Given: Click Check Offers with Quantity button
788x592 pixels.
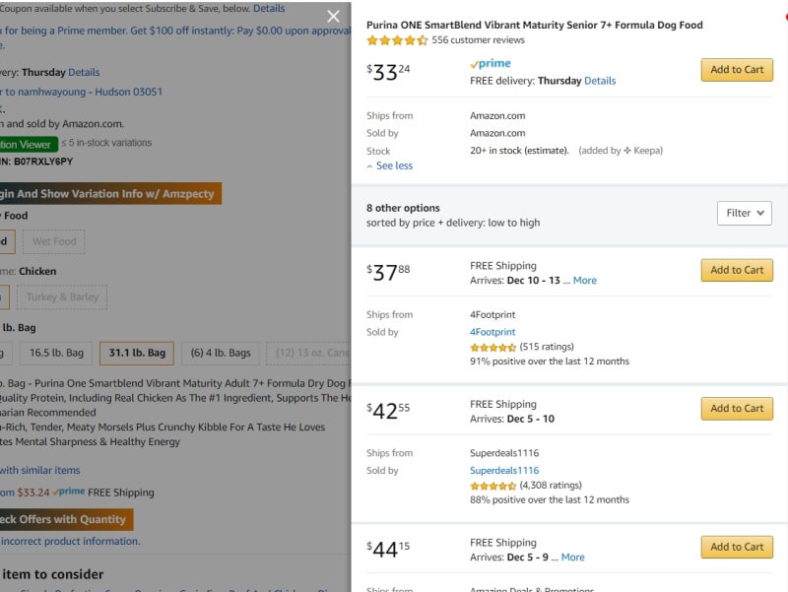Looking at the screenshot, I should point(62,519).
